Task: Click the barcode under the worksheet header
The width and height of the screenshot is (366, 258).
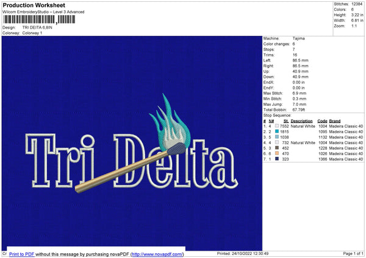Action: (x=39, y=19)
